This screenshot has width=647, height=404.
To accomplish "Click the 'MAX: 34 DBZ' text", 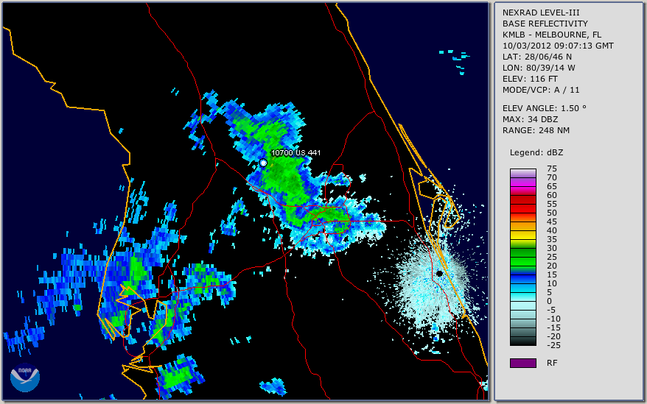I will [530, 119].
